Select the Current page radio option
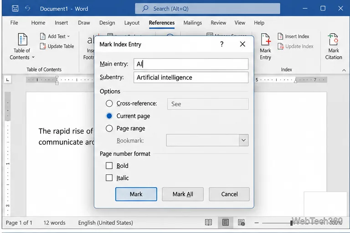Screen dimensions: 350x233 click(x=109, y=116)
